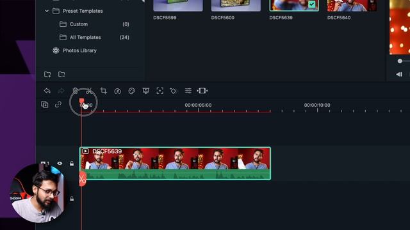Click the Green Screen icon
This screenshot has width=410, height=230.
click(145, 91)
